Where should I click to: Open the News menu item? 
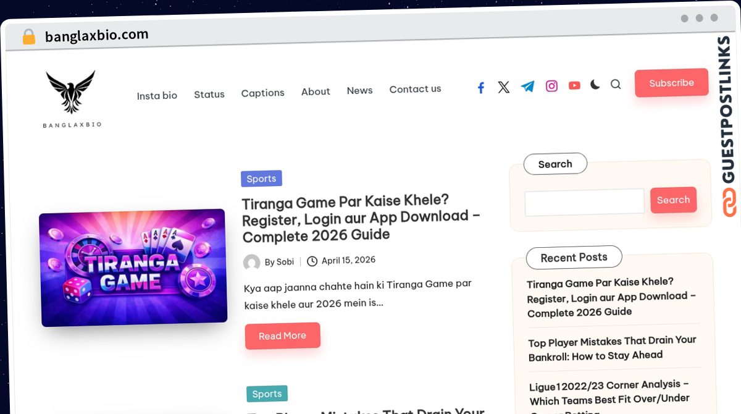pos(359,90)
